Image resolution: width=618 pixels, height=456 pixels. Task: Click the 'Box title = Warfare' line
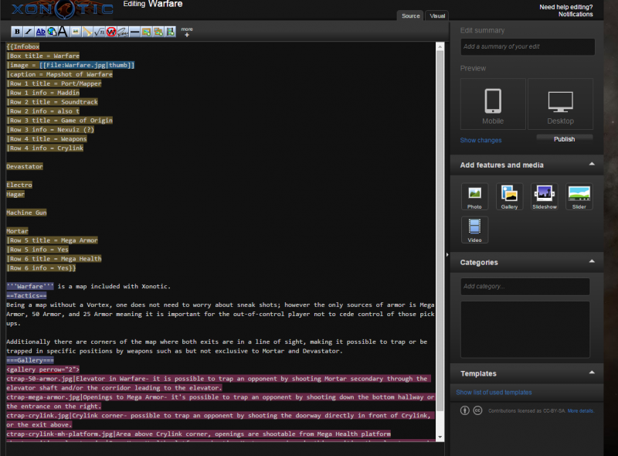(43, 56)
